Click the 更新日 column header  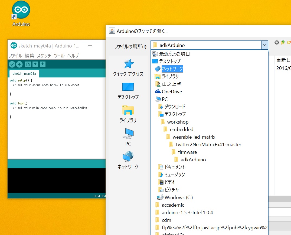click(283, 60)
